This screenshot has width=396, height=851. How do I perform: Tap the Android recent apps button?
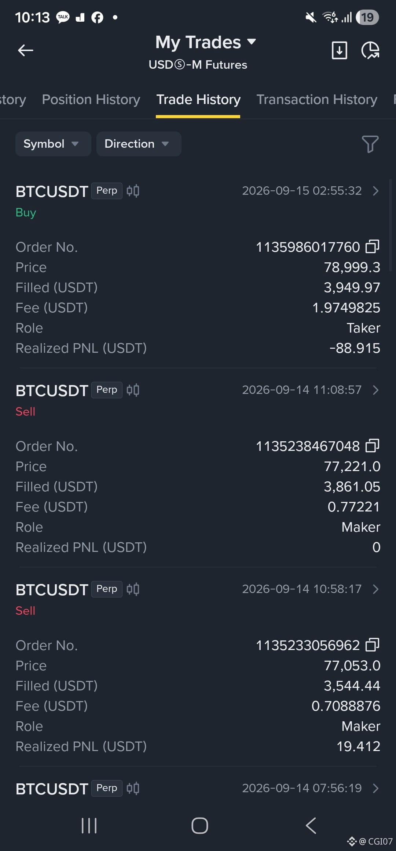[89, 826]
